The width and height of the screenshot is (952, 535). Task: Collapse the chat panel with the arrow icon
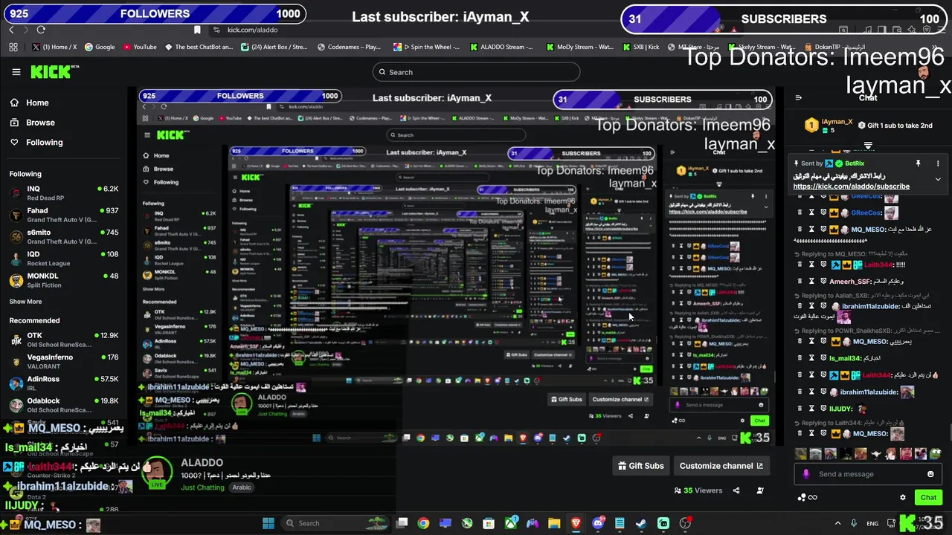coord(798,97)
